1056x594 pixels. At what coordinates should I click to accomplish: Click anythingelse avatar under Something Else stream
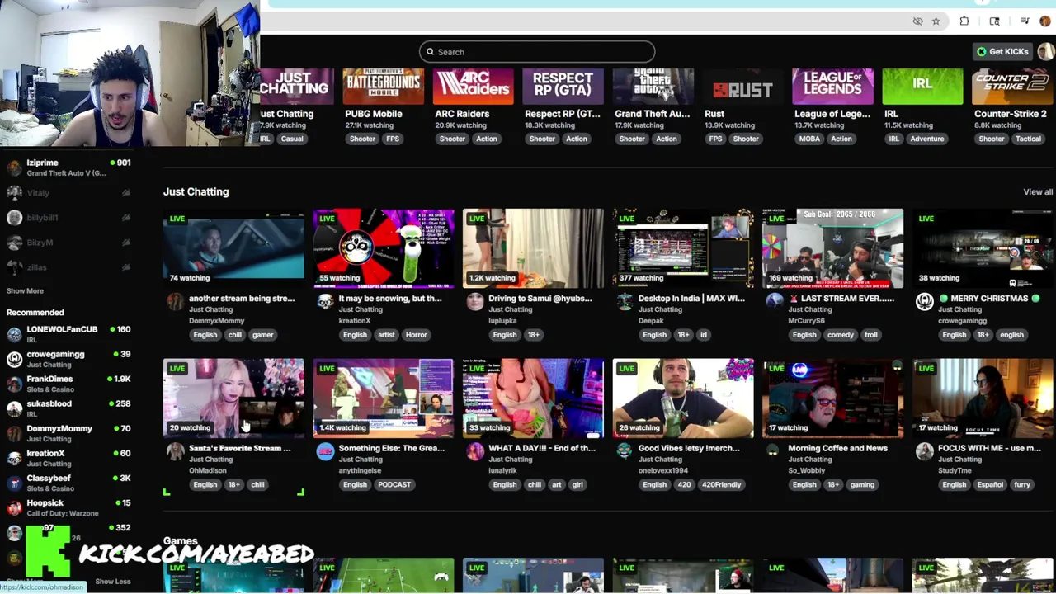pyautogui.click(x=325, y=451)
